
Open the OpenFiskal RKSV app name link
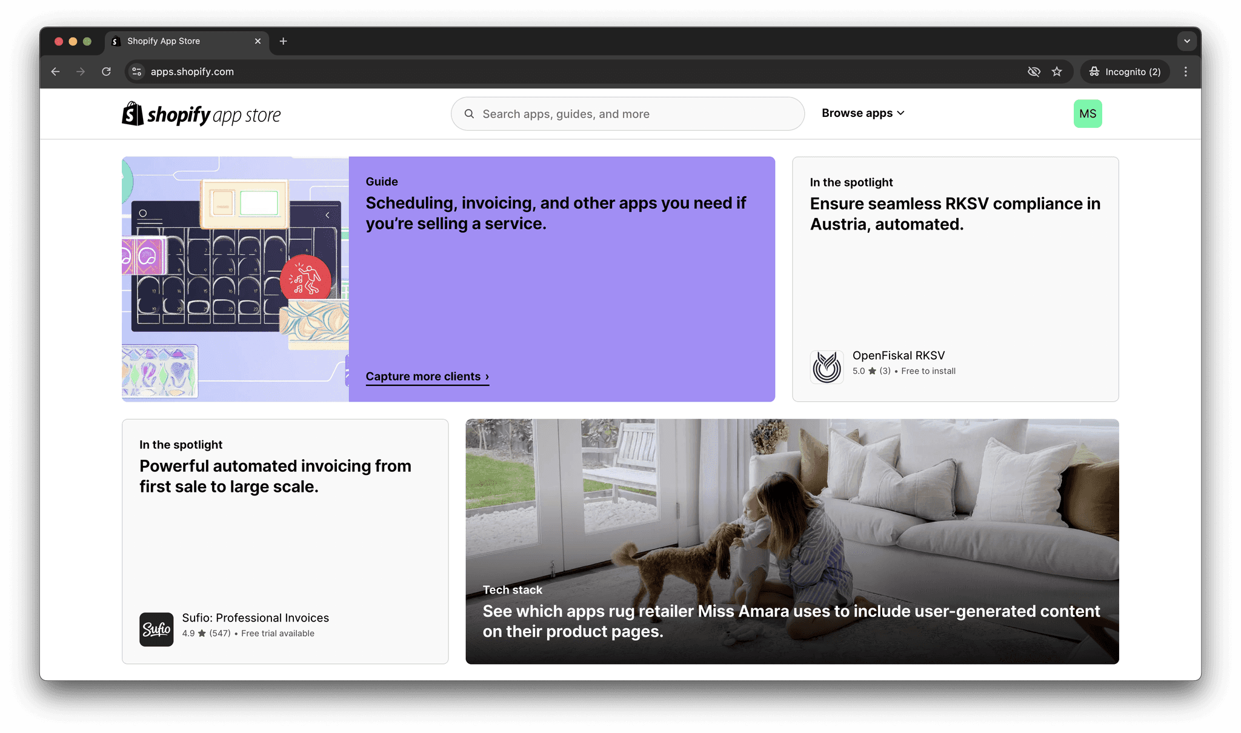coord(899,356)
